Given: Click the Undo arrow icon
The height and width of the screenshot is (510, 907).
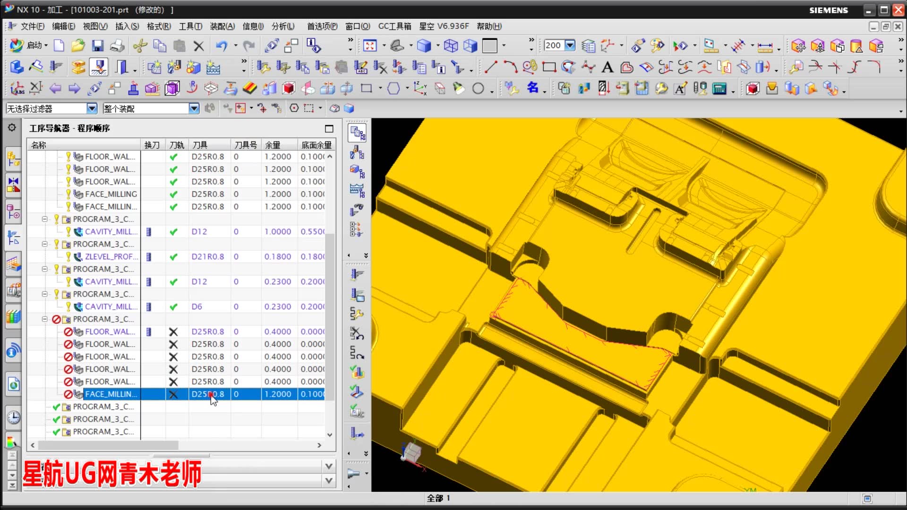Looking at the screenshot, I should [x=221, y=46].
